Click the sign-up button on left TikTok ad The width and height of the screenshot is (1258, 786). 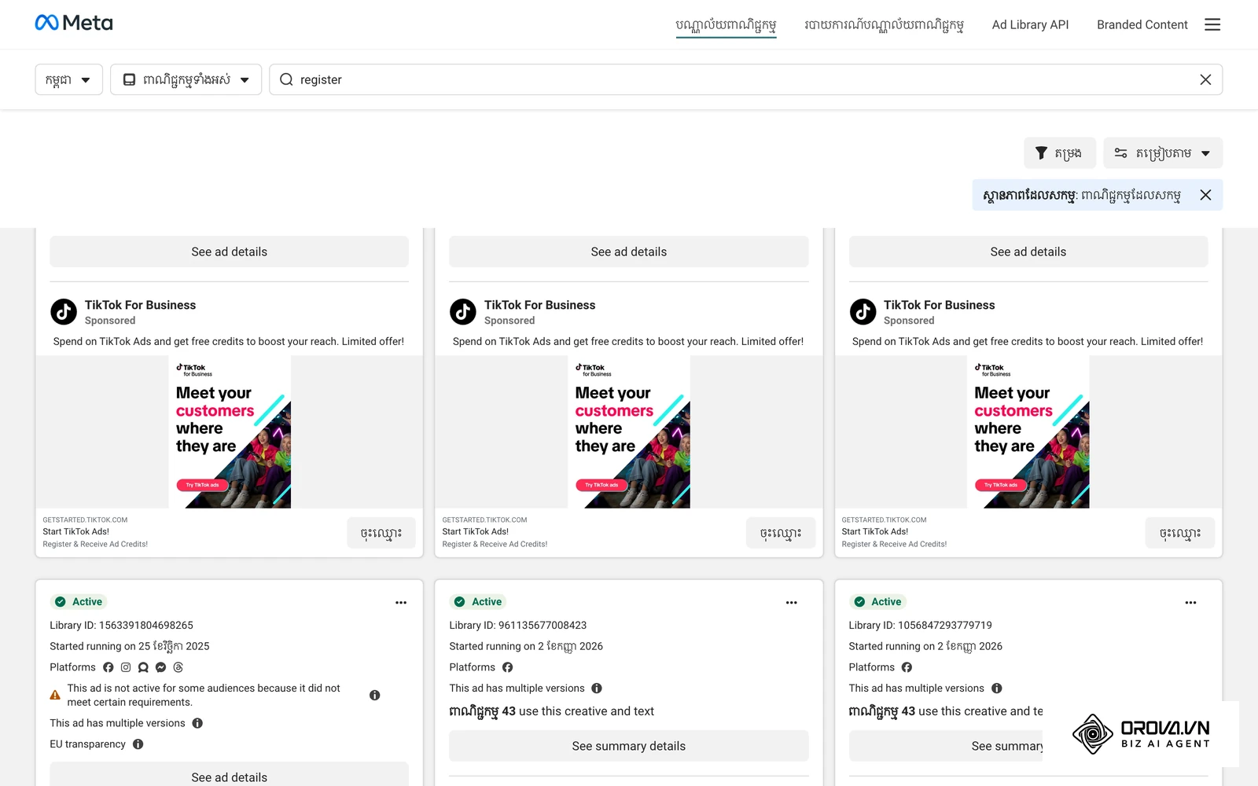[x=381, y=533]
